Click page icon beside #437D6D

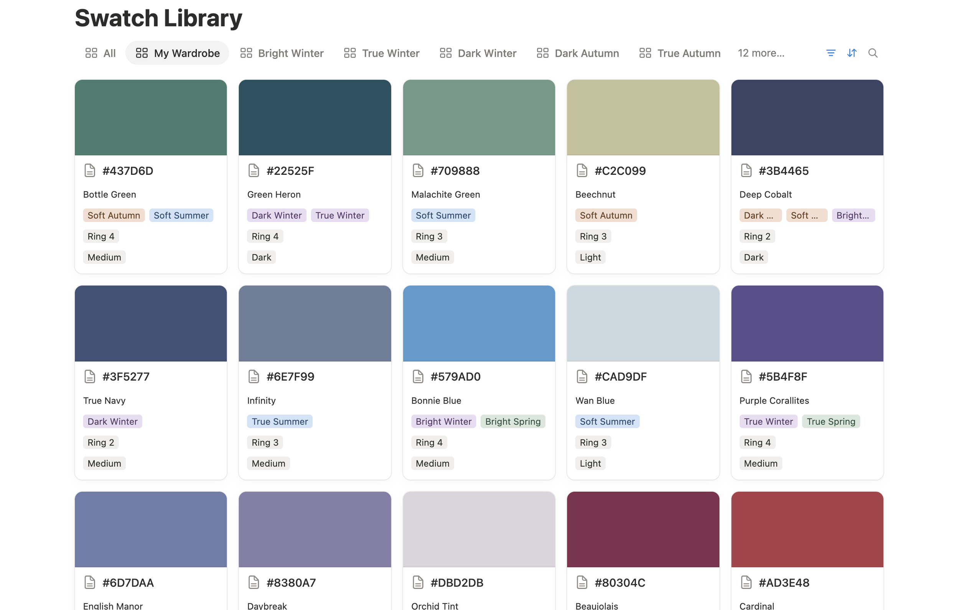pyautogui.click(x=90, y=170)
